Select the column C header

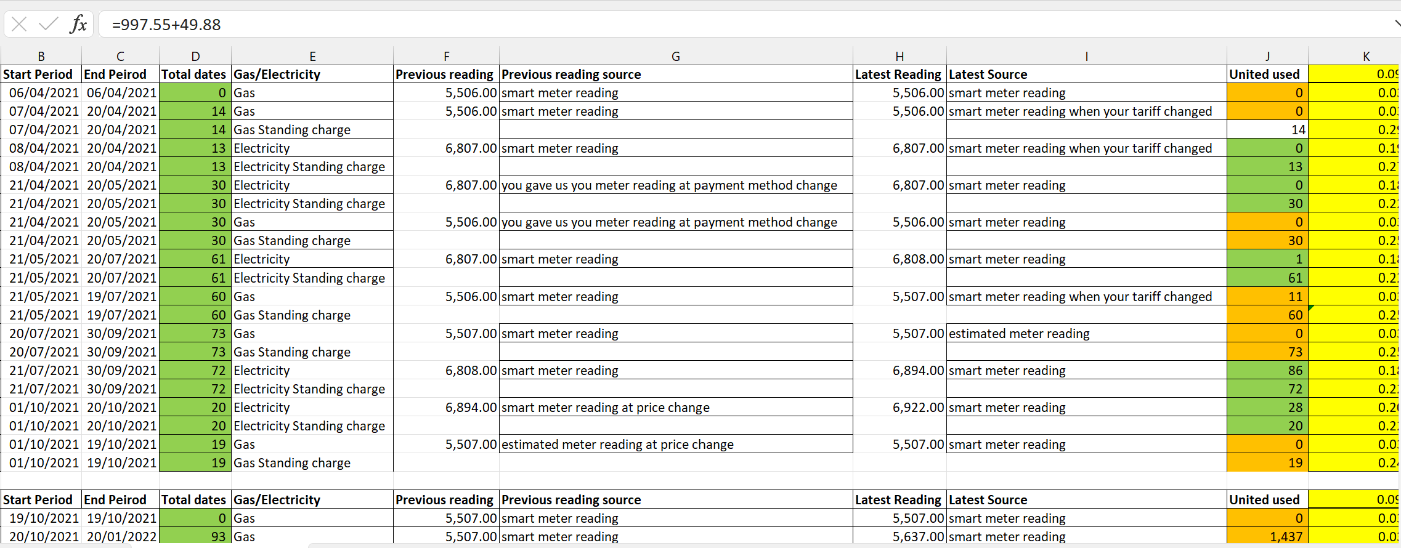pos(120,56)
